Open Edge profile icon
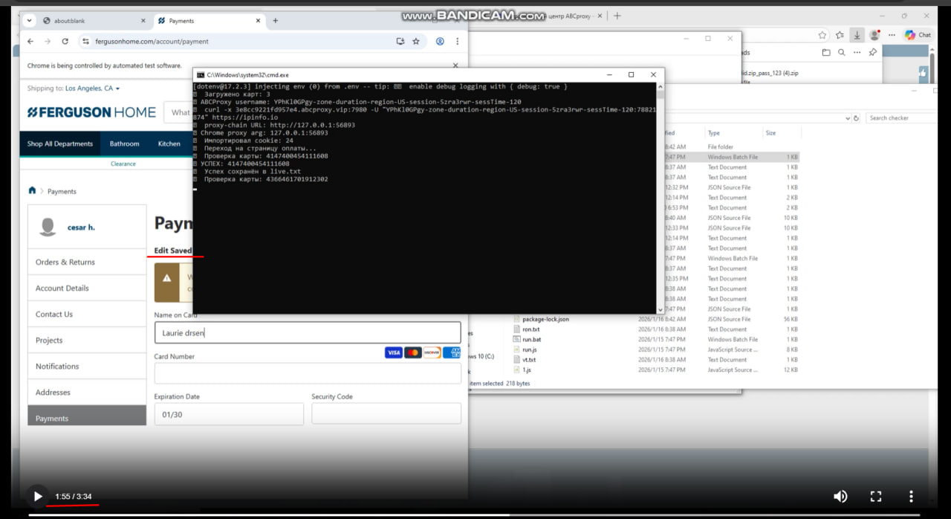Viewport: 951px width, 519px height. click(874, 35)
